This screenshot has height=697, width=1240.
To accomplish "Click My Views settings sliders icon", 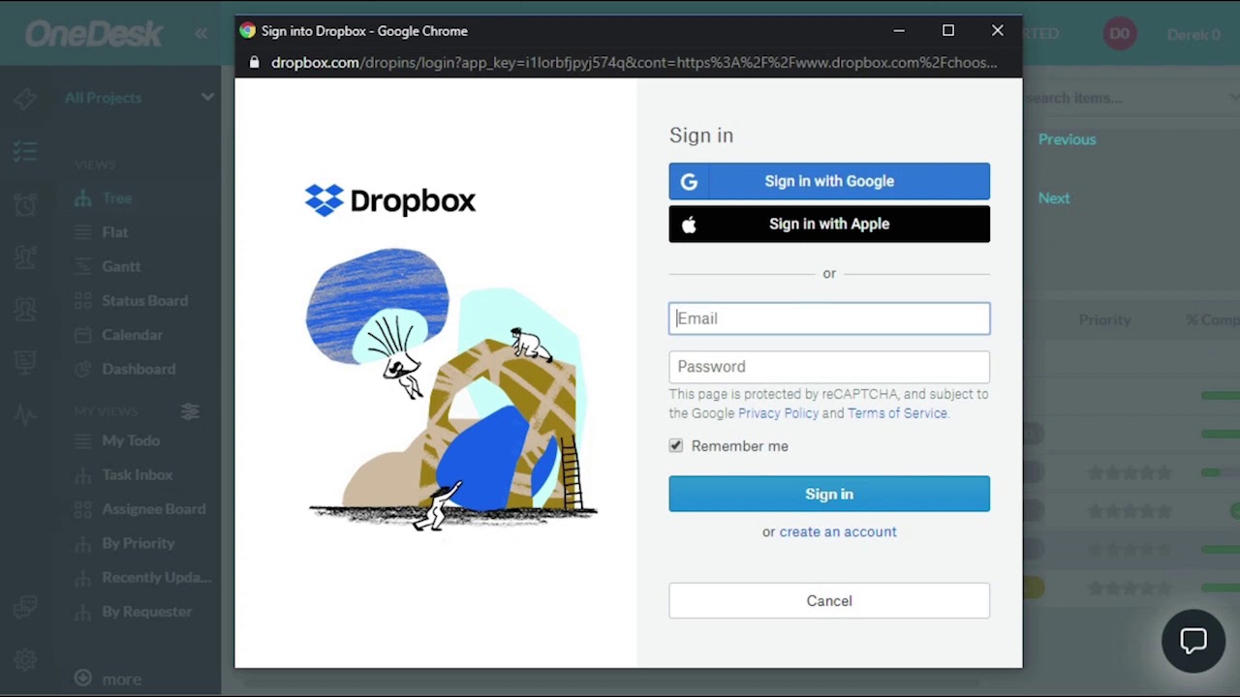I will coord(190,411).
